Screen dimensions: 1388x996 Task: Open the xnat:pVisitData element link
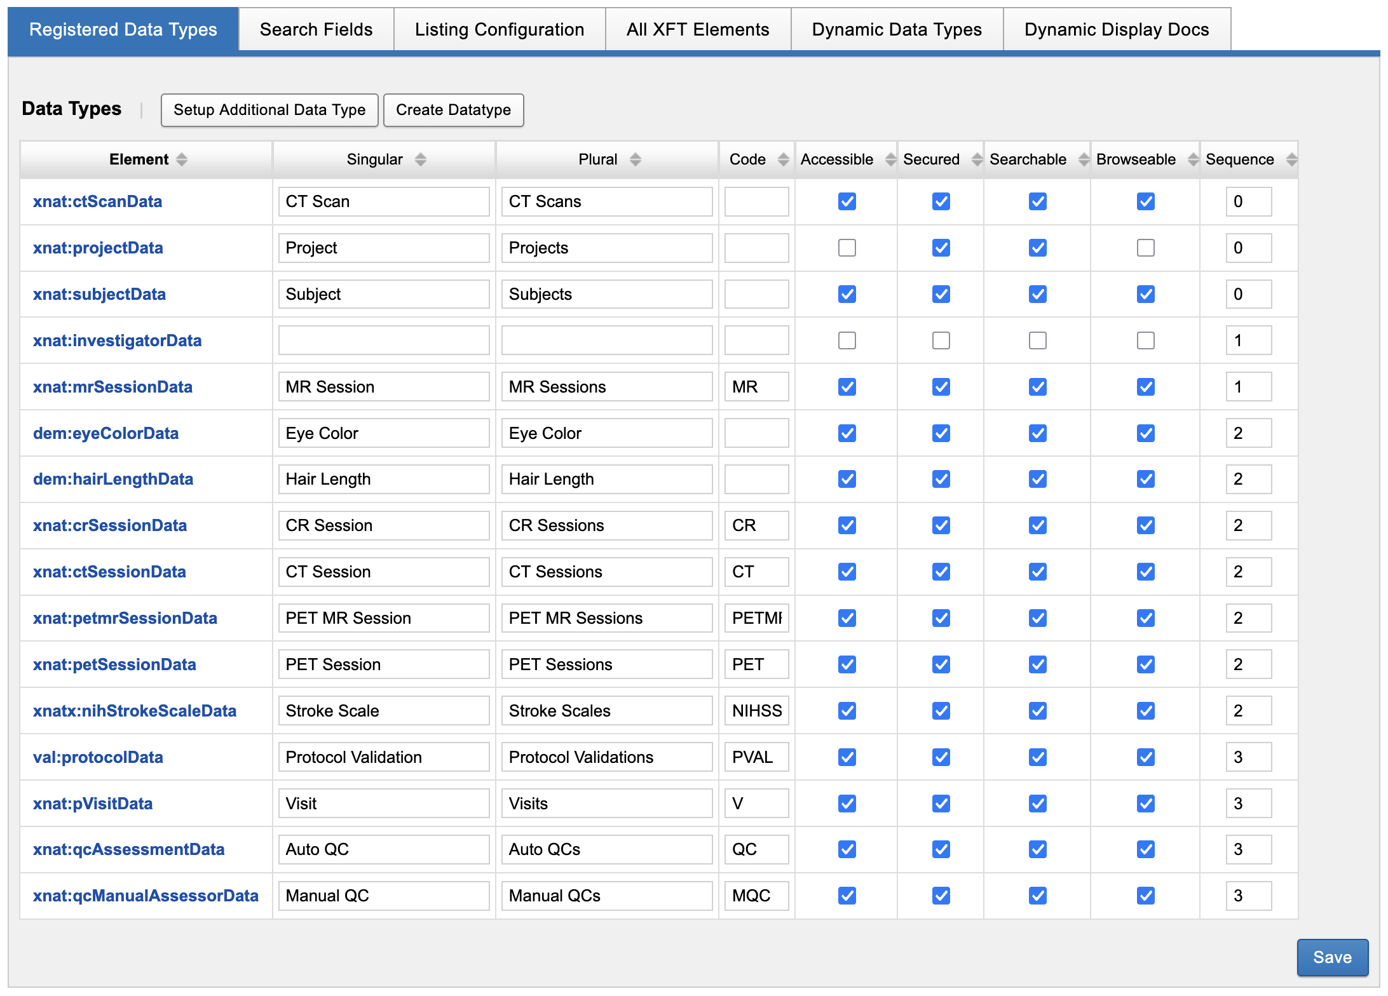pos(93,804)
